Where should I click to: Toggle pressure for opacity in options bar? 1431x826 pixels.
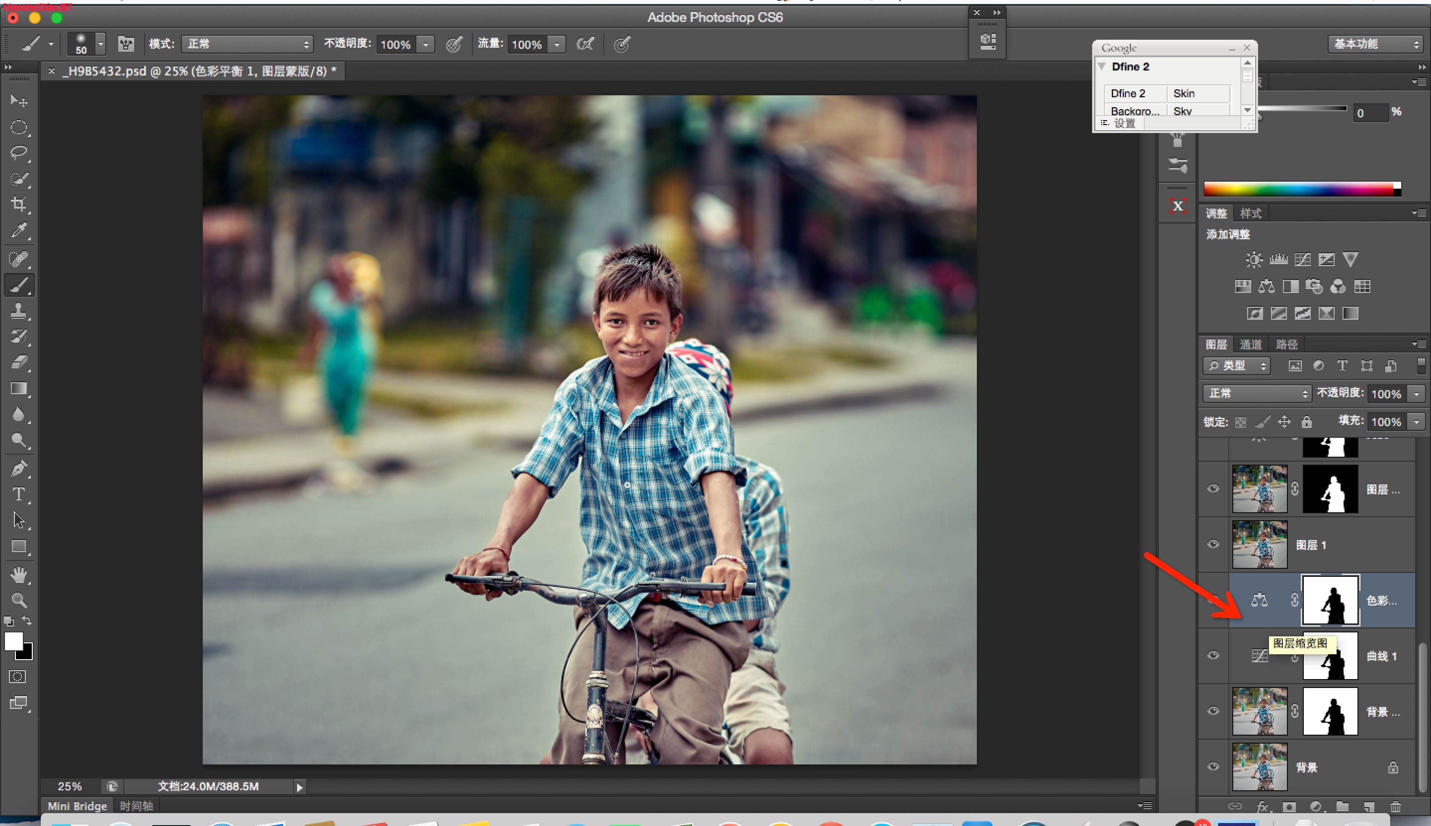click(x=454, y=44)
